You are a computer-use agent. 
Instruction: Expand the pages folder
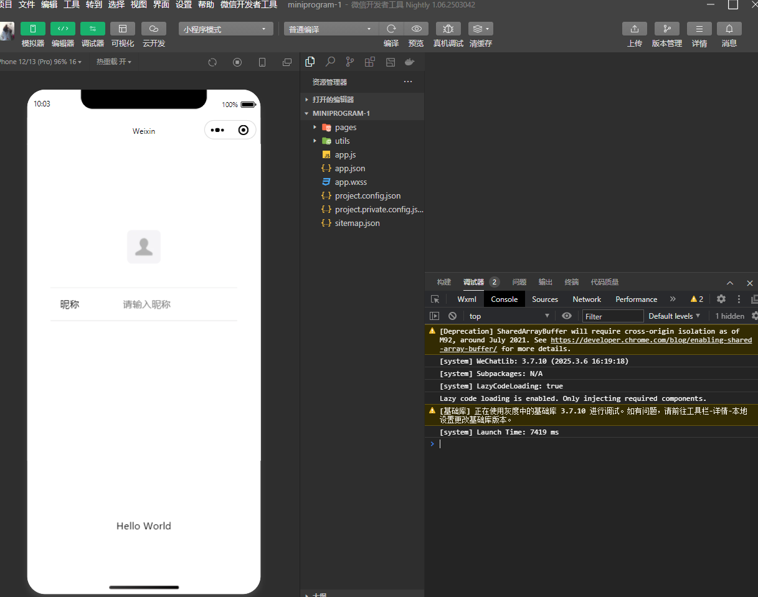pos(362,127)
